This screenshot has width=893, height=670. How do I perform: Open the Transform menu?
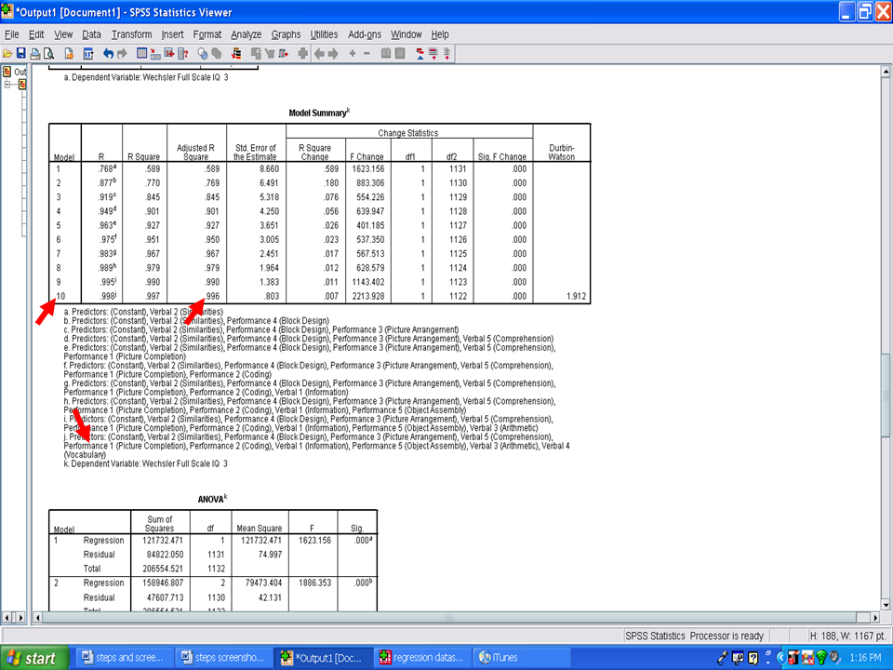(131, 34)
